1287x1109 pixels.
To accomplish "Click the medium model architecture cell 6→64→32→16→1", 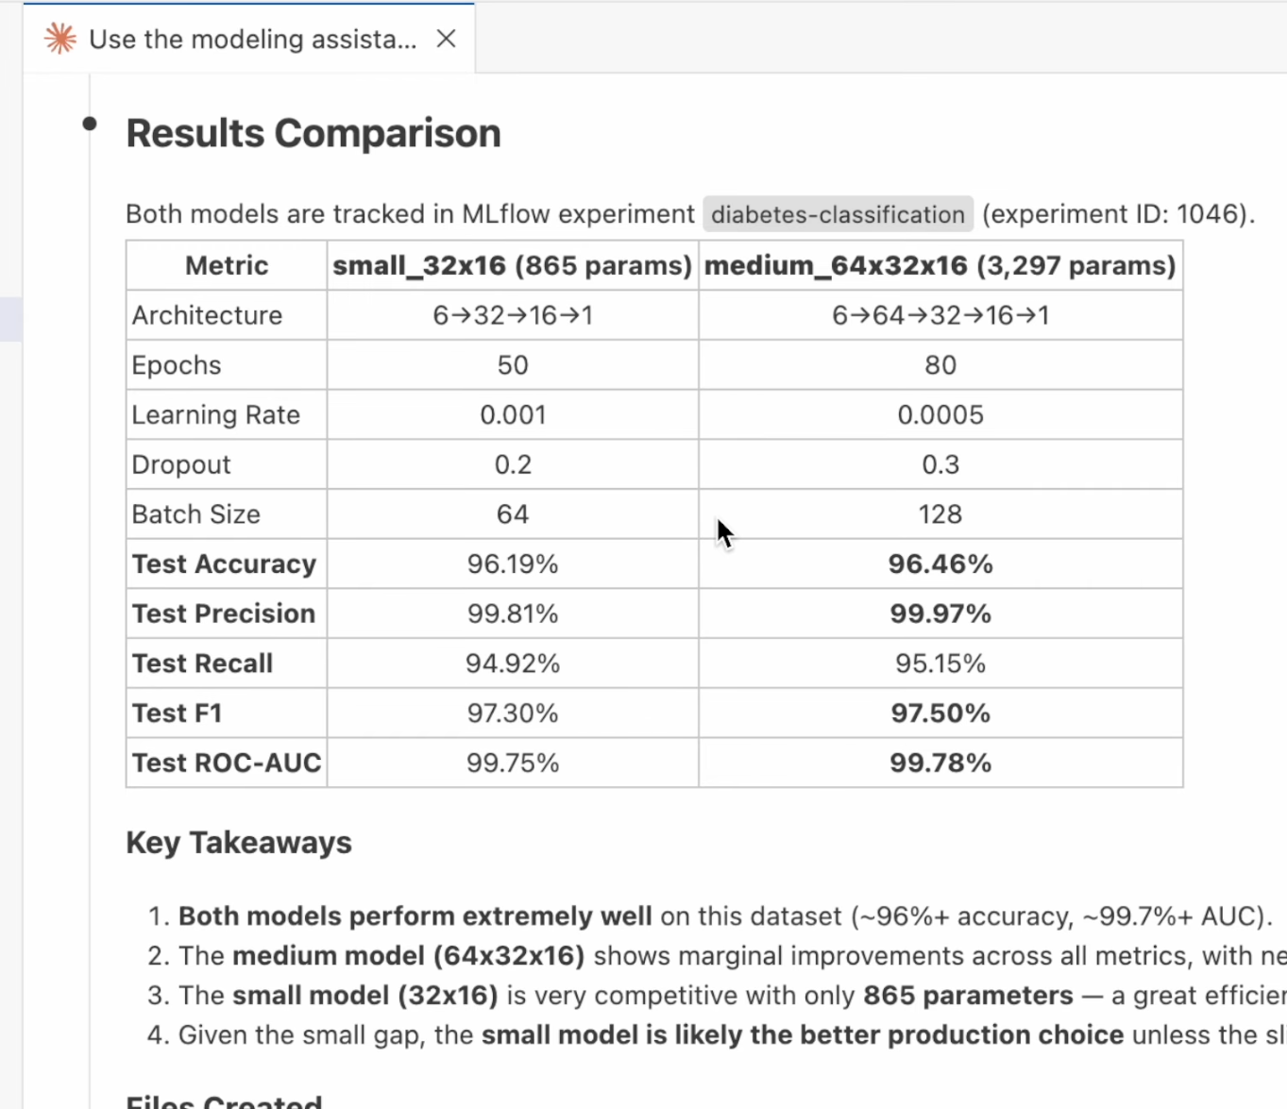I will pos(940,315).
